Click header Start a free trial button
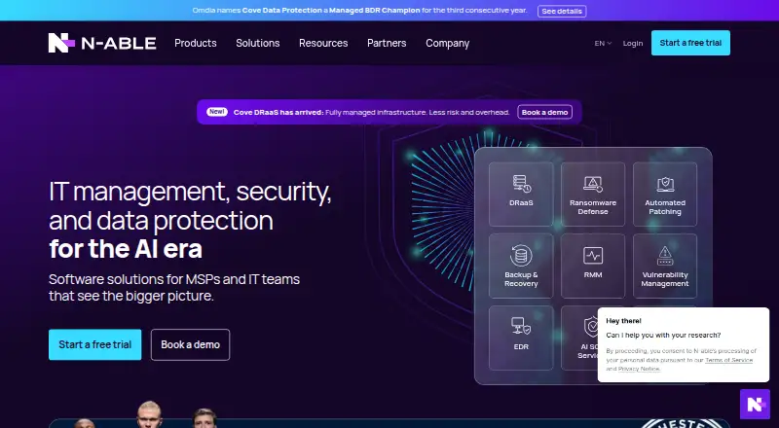Viewport: 779px width, 428px height. 690,43
